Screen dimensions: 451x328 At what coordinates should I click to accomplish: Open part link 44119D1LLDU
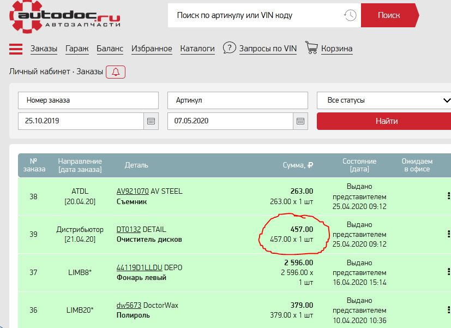[x=140, y=267]
